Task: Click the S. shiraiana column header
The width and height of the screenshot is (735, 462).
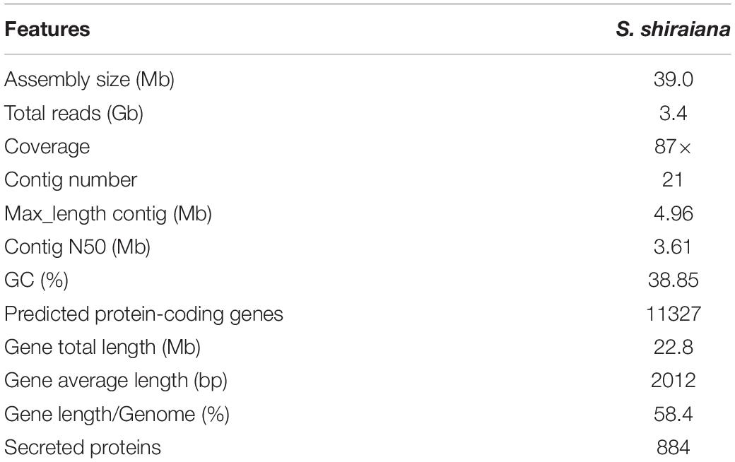Action: (673, 29)
